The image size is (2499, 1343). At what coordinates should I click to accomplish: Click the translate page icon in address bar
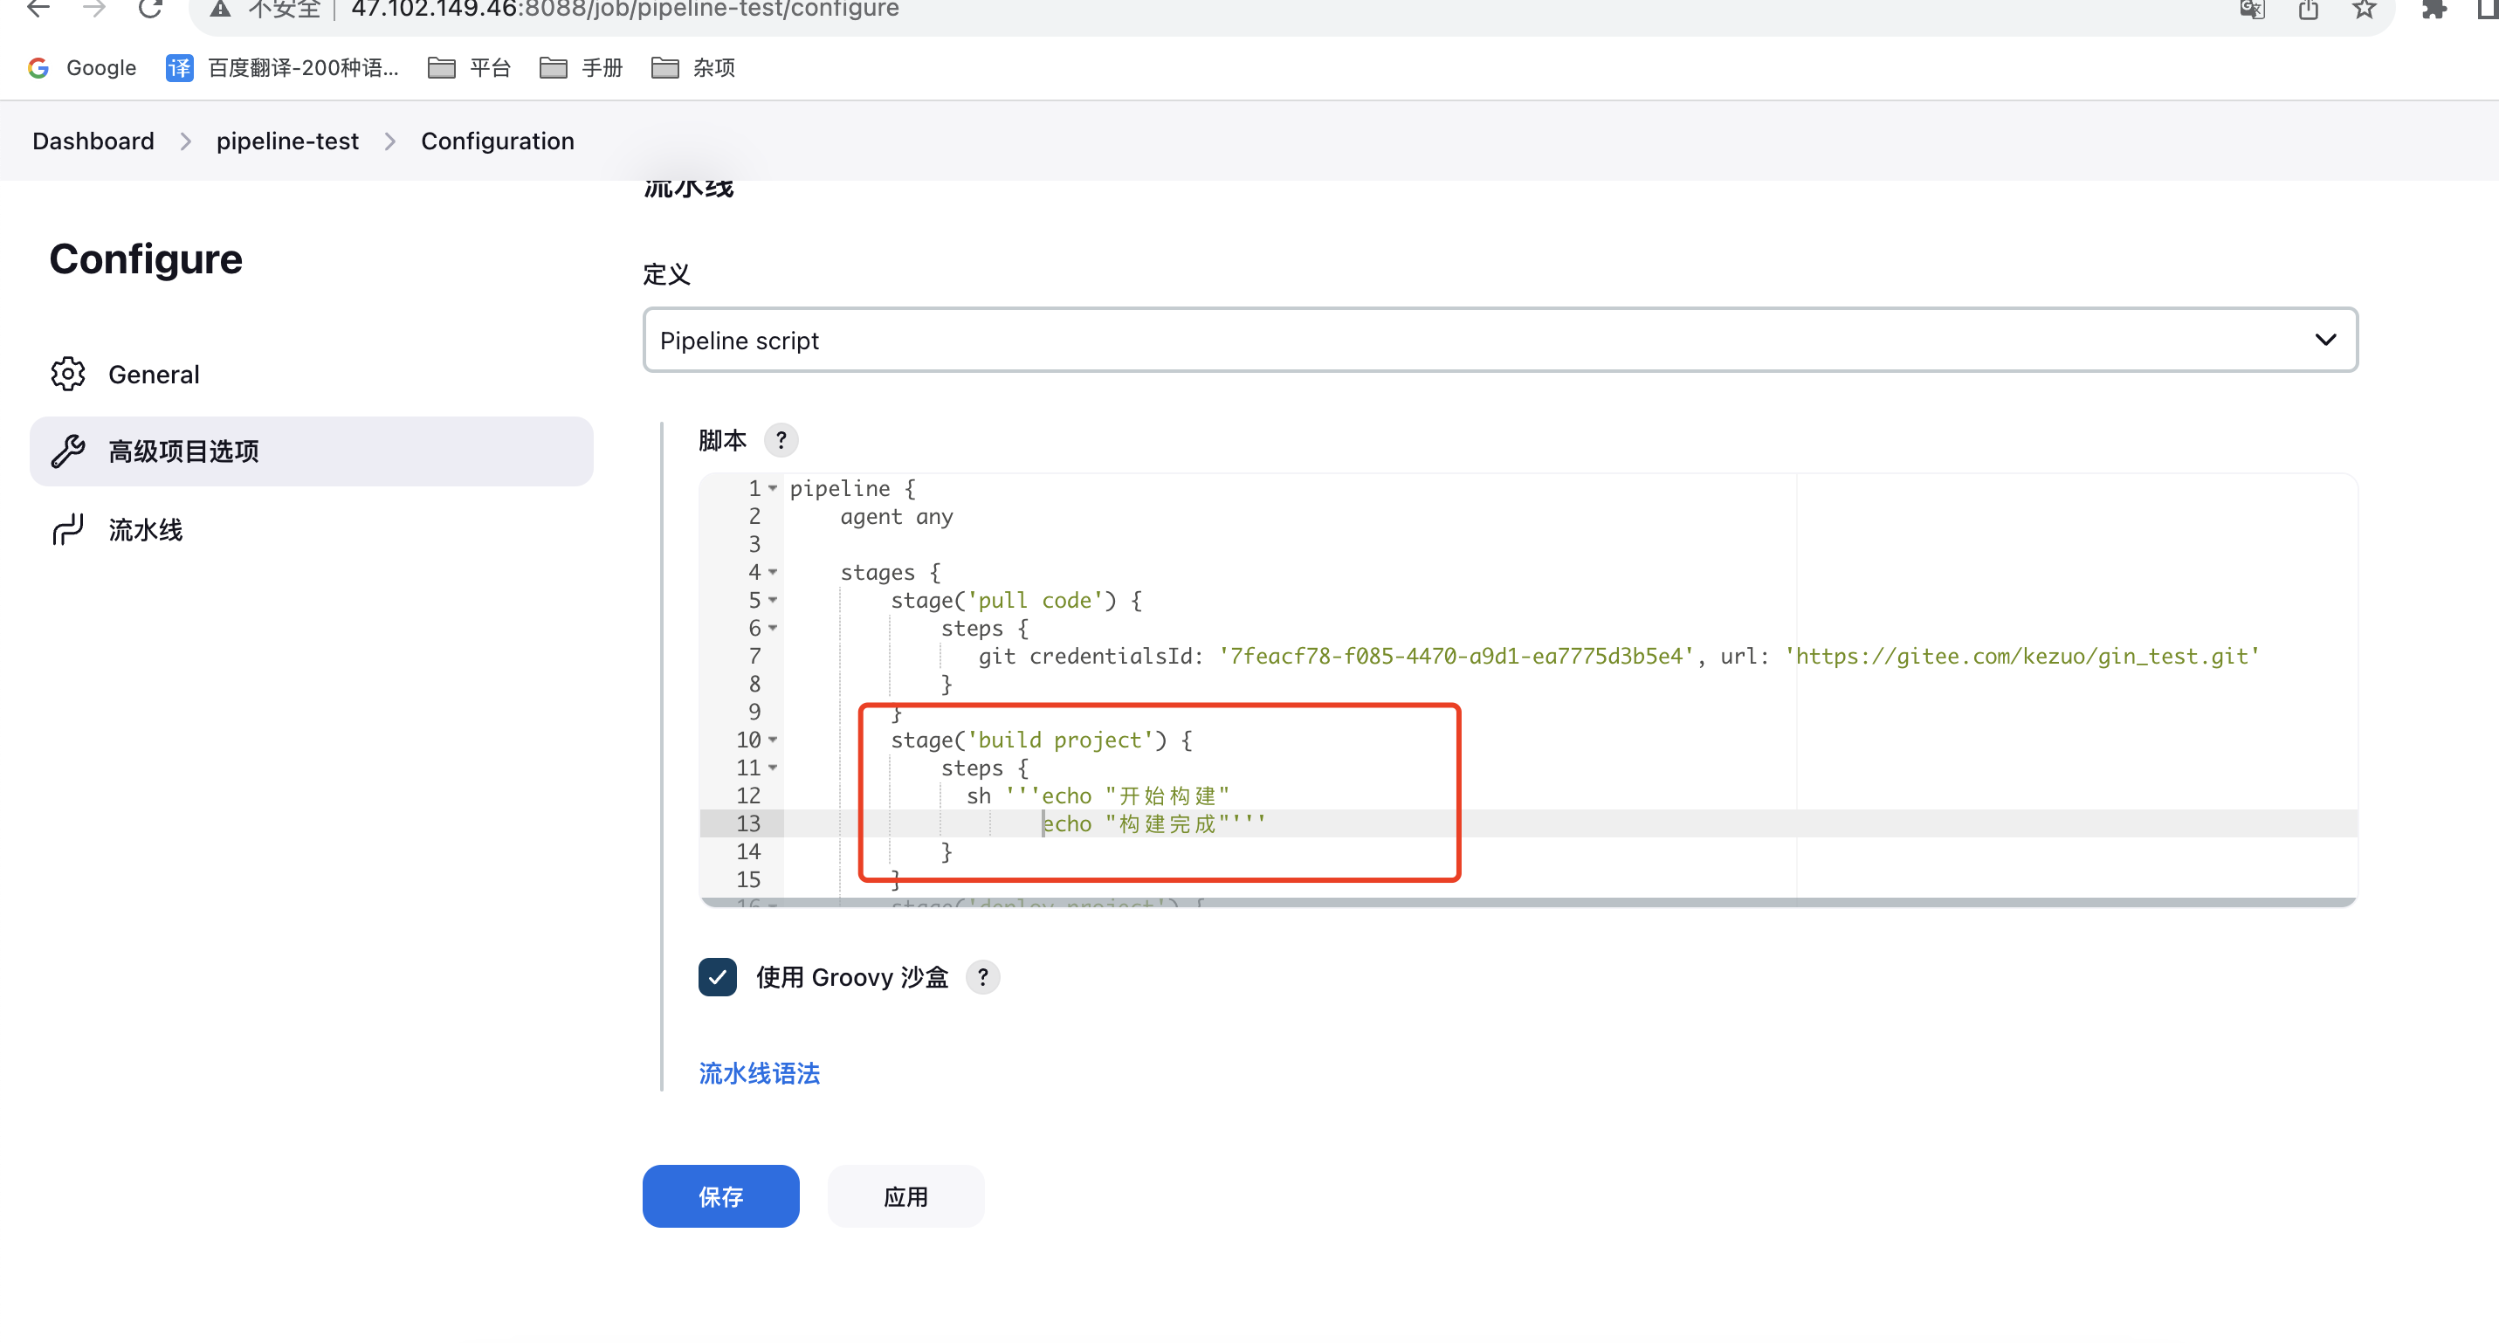point(2252,10)
